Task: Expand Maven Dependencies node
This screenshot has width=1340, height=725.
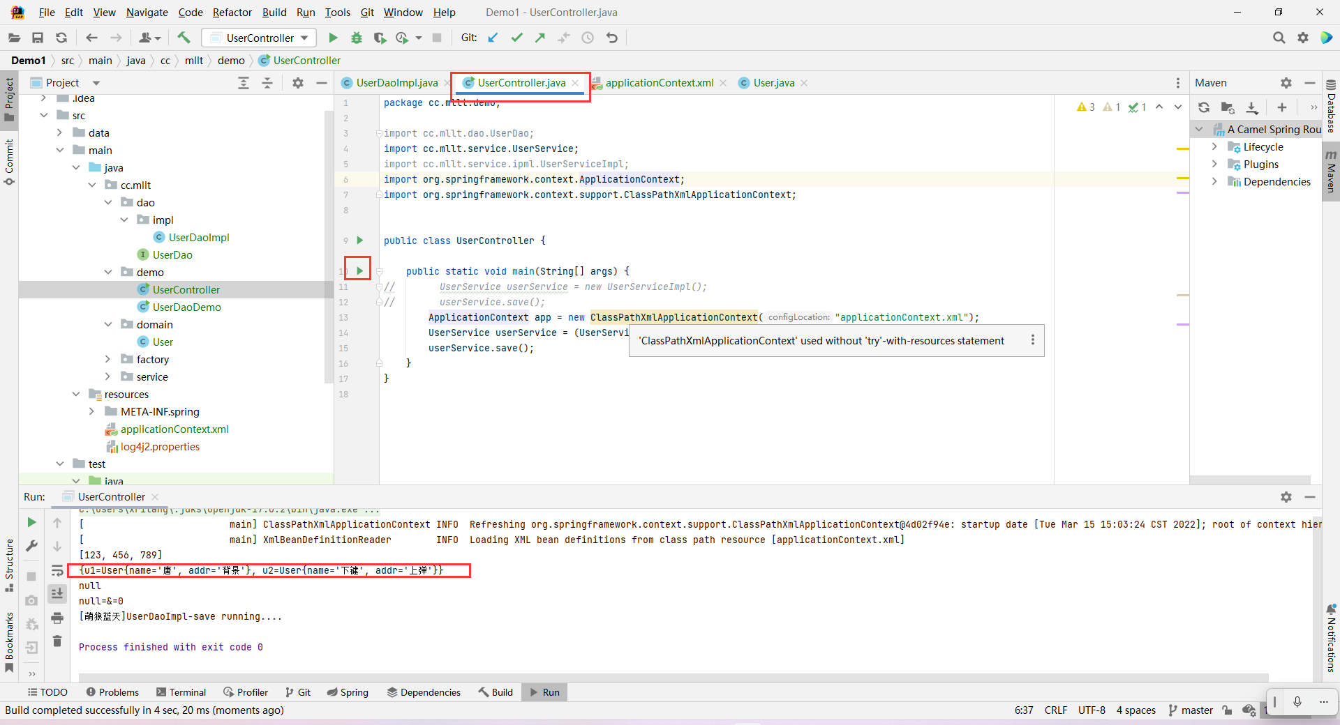Action: (x=1214, y=181)
